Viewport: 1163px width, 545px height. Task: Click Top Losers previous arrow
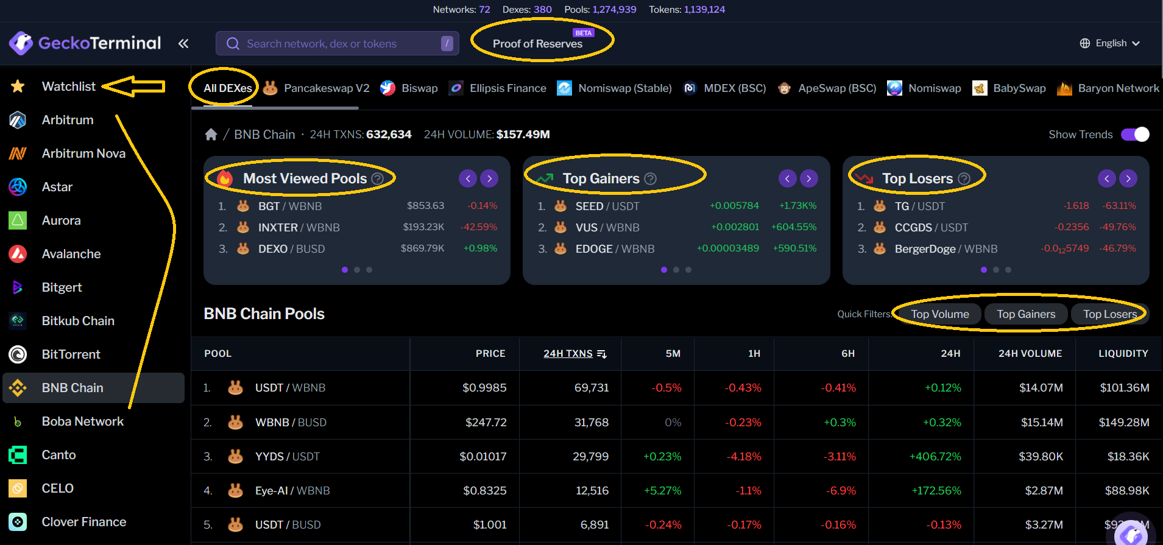tap(1107, 178)
